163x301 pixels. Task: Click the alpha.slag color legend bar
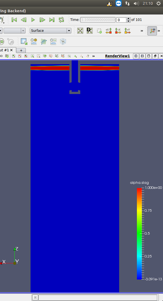[x=139, y=233]
